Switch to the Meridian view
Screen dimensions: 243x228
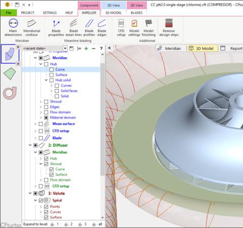169,49
